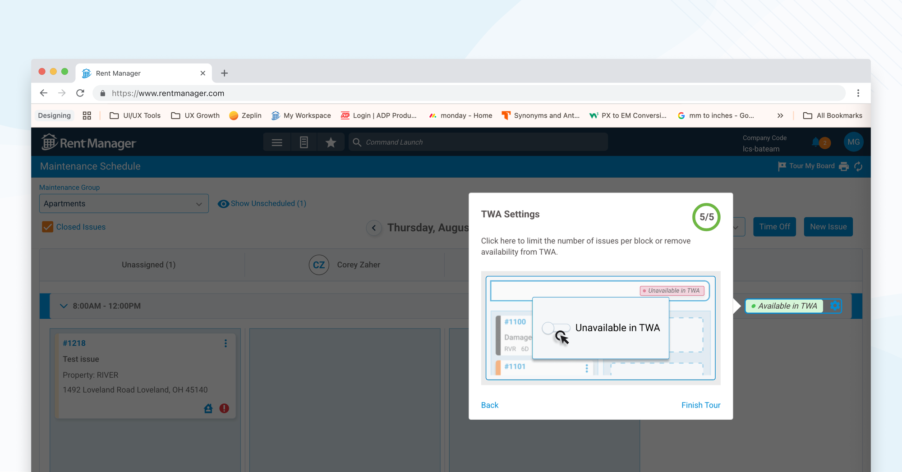Go to previous day with left chevron
The height and width of the screenshot is (472, 902).
point(374,228)
